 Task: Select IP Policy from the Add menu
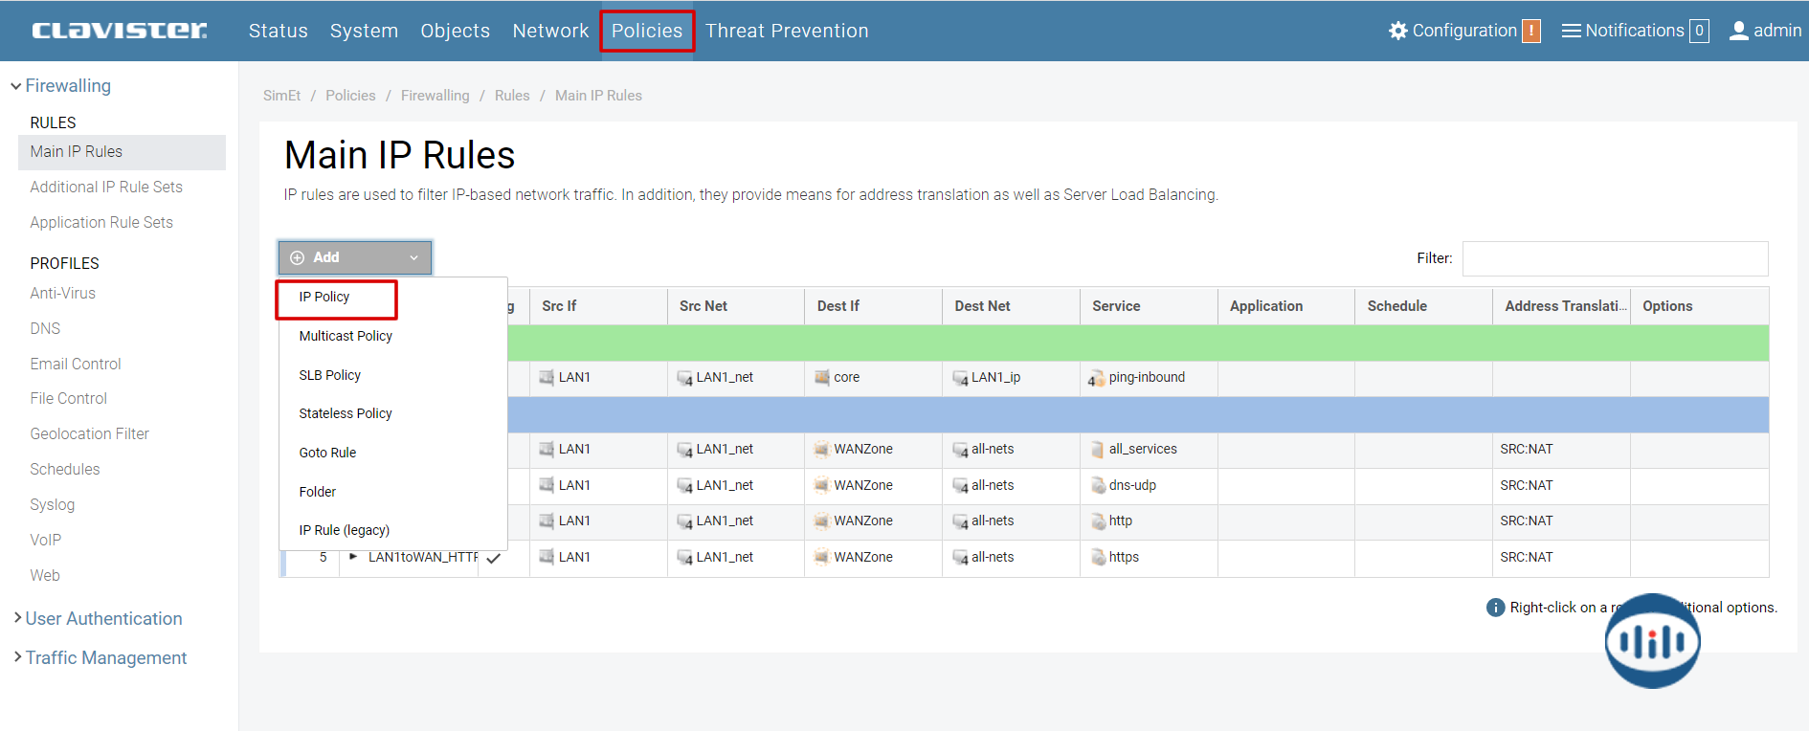[324, 297]
